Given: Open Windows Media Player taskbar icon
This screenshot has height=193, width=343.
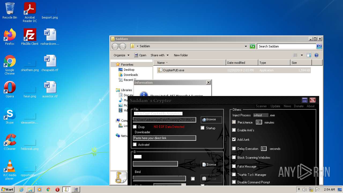Looking at the screenshot, I should click(39, 190).
